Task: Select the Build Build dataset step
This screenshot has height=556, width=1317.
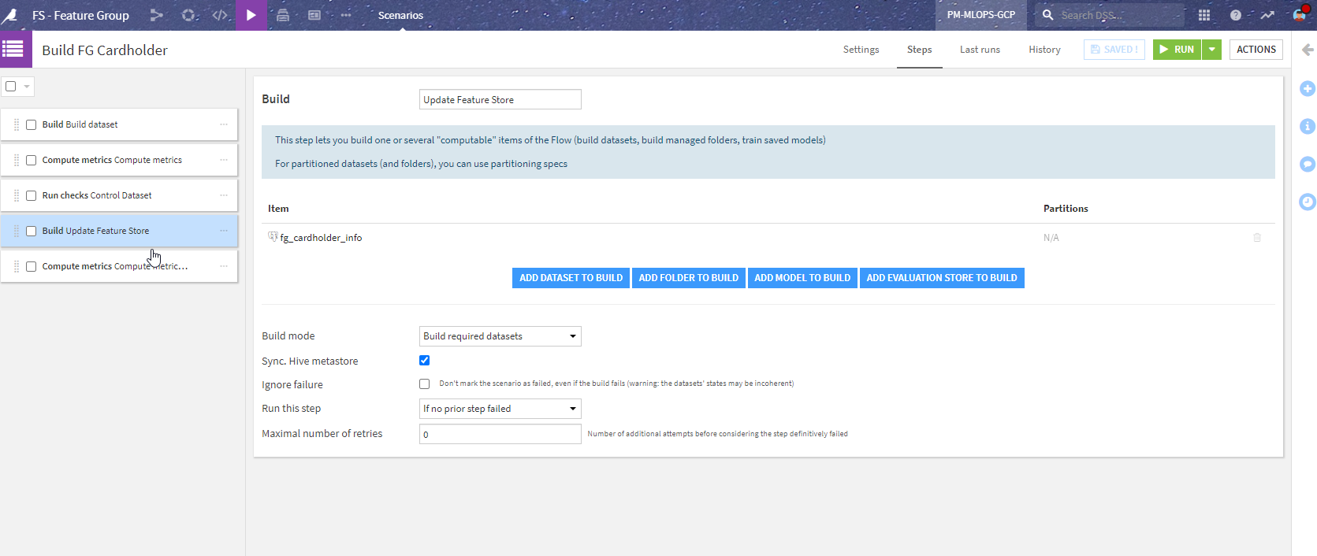Action: 119,124
